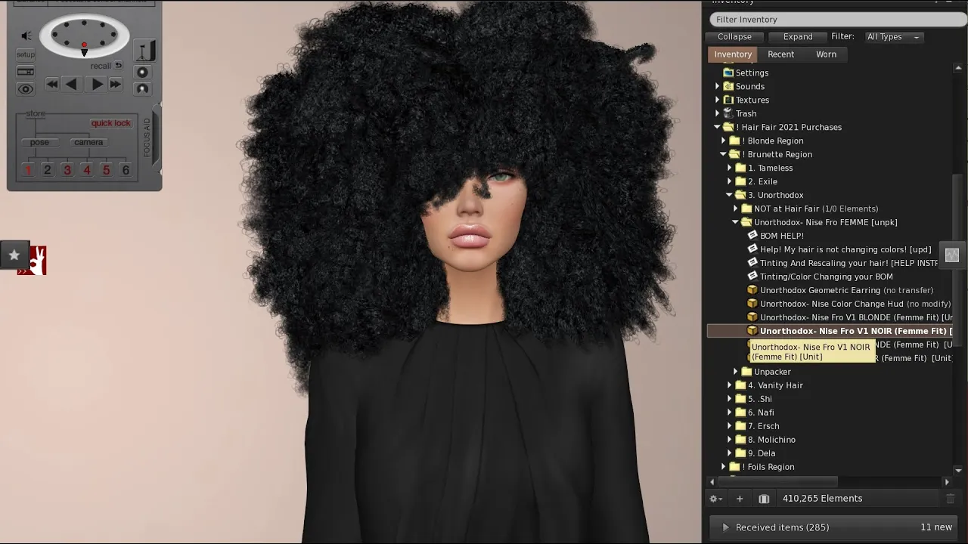Image resolution: width=968 pixels, height=544 pixels.
Task: Toggle the sound speaker icon in HUD
Action: click(x=26, y=36)
